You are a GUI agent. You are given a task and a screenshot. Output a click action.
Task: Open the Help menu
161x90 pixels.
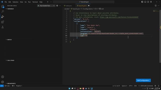tap(41, 2)
